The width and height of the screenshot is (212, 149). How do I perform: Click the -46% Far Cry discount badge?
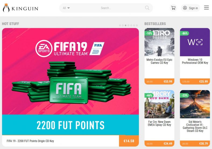(149, 95)
